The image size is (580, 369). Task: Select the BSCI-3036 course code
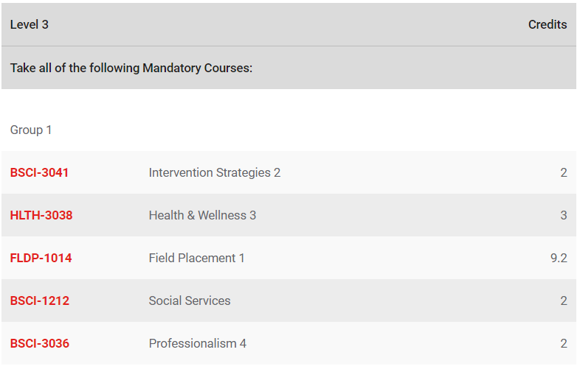click(x=40, y=344)
